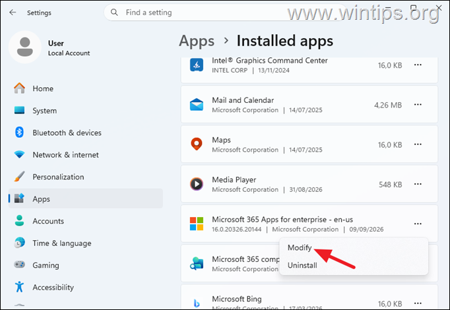
Task: Click the Apps sidebar icon
Action: [x=20, y=199]
